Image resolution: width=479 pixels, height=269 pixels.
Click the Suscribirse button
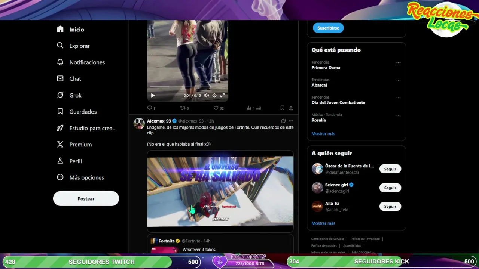328,28
